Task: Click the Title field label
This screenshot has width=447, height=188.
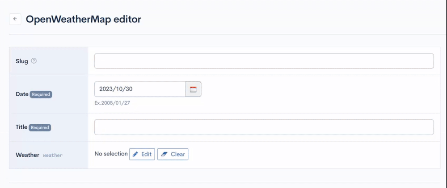Action: pyautogui.click(x=21, y=127)
